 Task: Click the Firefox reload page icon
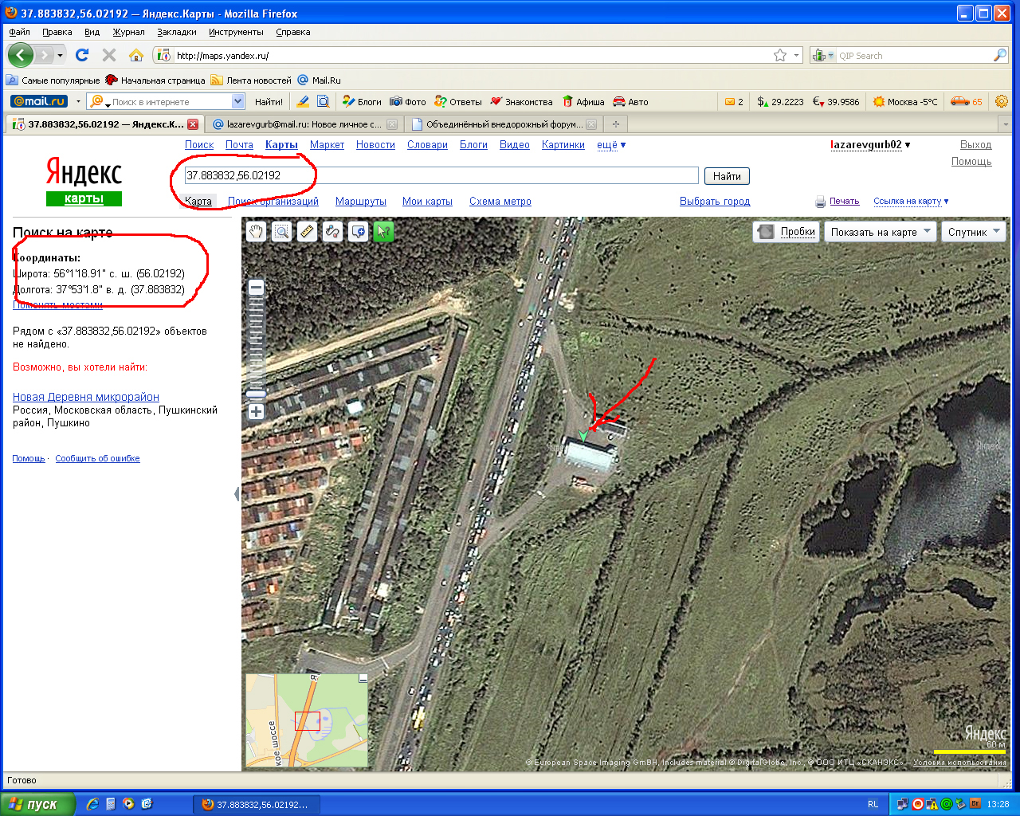[82, 55]
